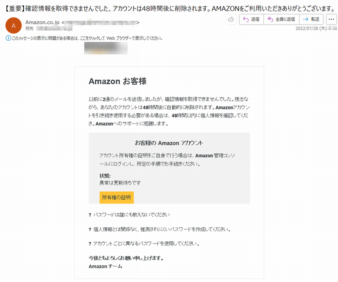Click the sender avatar circle "A"
This screenshot has width=338, height=282.
[x=14, y=25]
